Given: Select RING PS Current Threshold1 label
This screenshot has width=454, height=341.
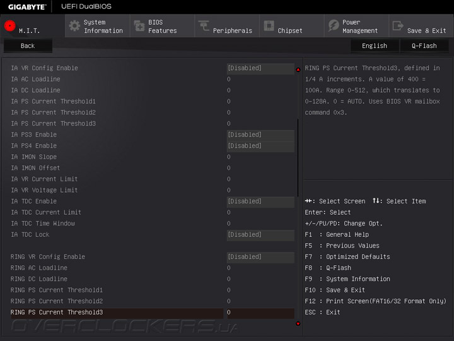Looking at the screenshot, I should tap(57, 290).
